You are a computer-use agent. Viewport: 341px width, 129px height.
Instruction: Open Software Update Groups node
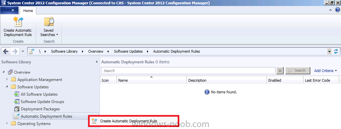point(42,102)
